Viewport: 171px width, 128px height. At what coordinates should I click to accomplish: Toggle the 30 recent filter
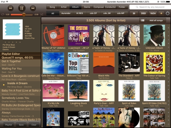pyautogui.click(x=134, y=13)
